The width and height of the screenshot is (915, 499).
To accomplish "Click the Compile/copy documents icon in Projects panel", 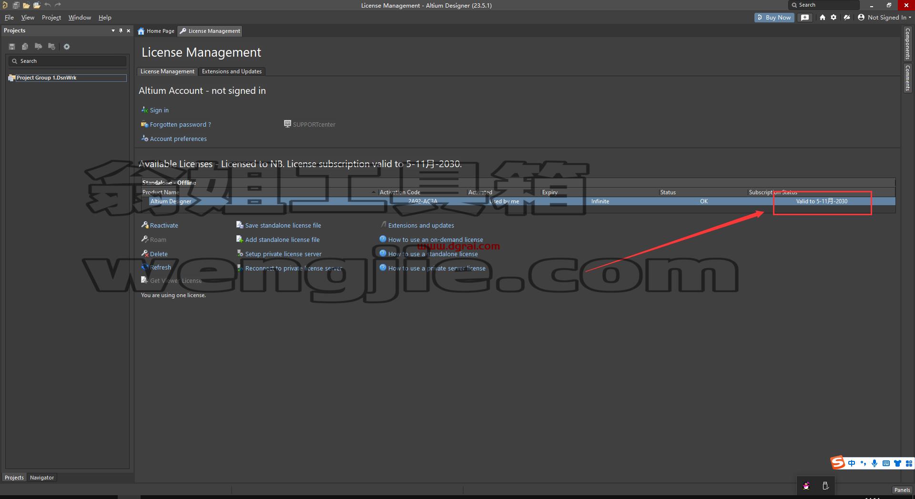I will 25,47.
